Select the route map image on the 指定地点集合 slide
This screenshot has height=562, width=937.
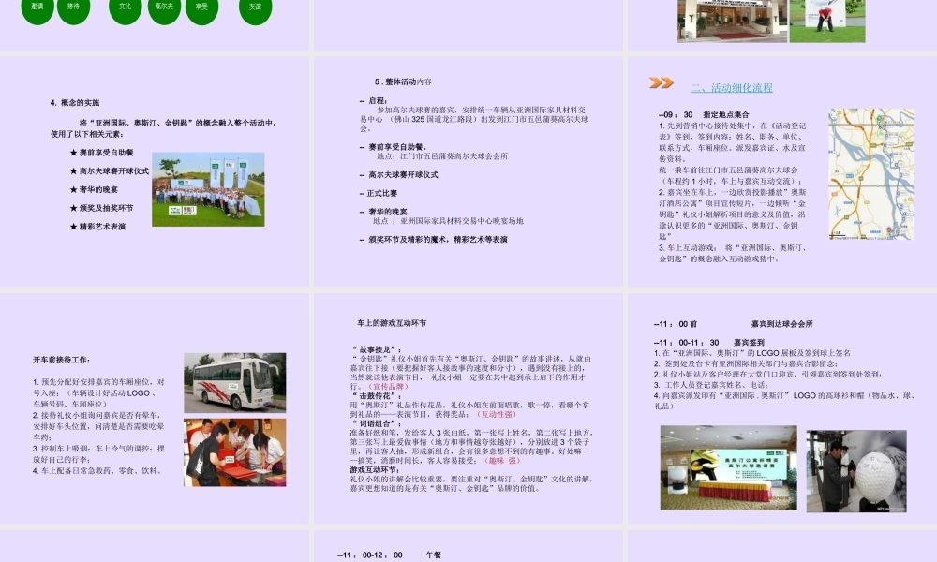pyautogui.click(x=871, y=174)
